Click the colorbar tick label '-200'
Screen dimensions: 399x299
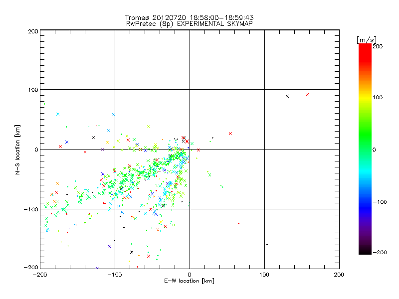click(x=380, y=253)
